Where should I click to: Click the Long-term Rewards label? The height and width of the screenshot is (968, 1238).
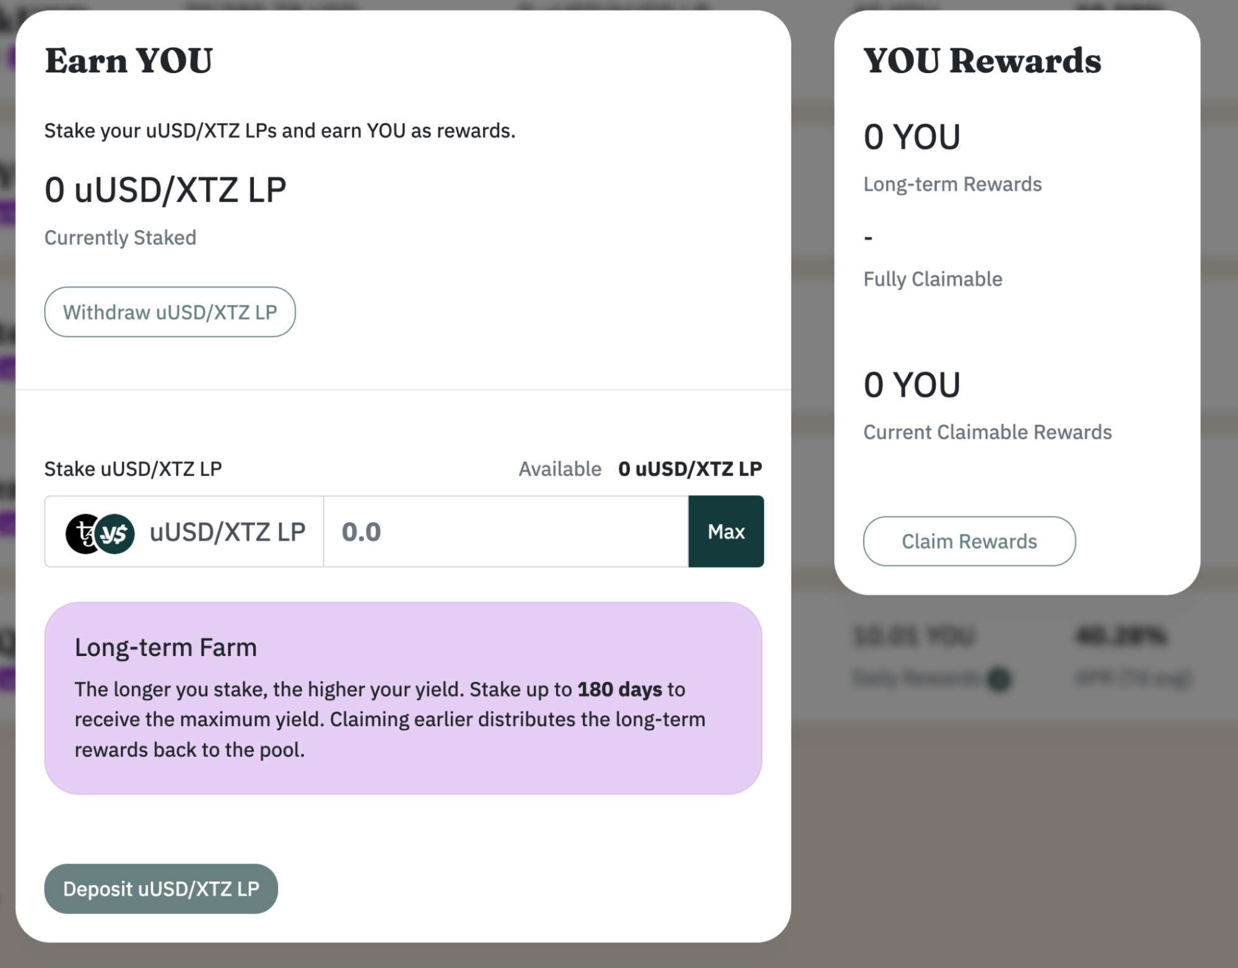tap(952, 184)
